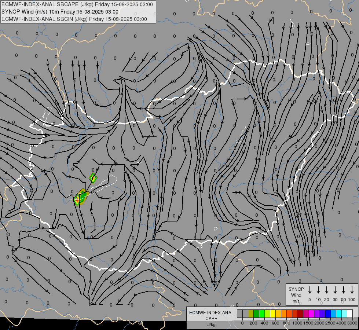Select the wind arrow above 30 m/s
This screenshot has height=330, width=359.
click(335, 290)
